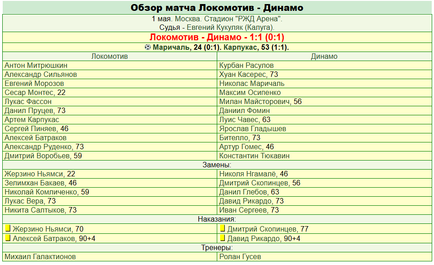434x265 pixels.
Task: Click booking text "Давид Рикардо, 90+4"
Action: (x=264, y=238)
